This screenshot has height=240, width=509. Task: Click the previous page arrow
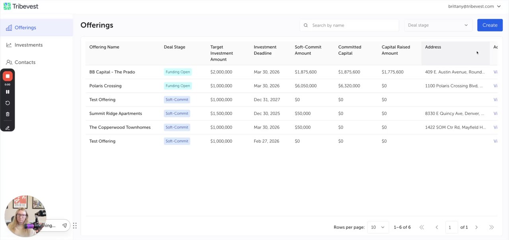tap(437, 227)
